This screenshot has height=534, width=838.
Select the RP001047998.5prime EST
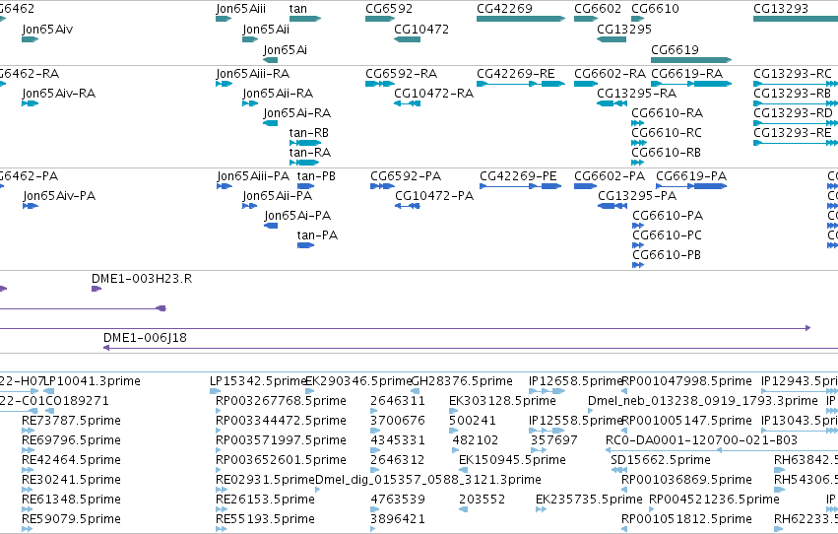pyautogui.click(x=624, y=391)
